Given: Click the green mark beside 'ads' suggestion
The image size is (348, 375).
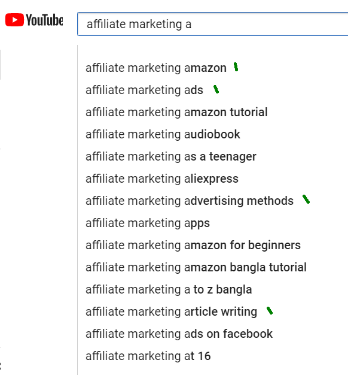Looking at the screenshot, I should click(216, 89).
